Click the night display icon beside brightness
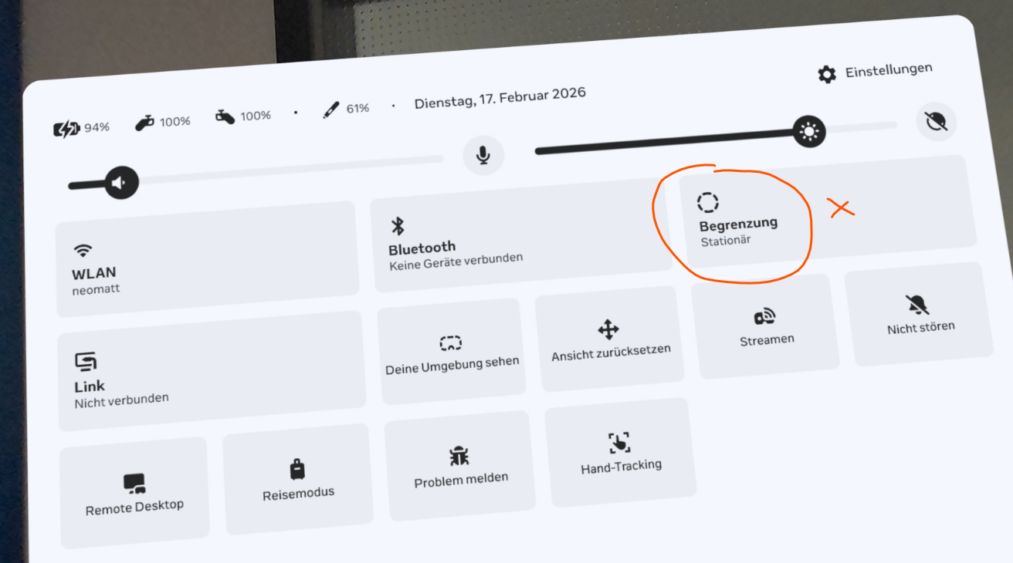This screenshot has width=1013, height=563. pos(936,122)
